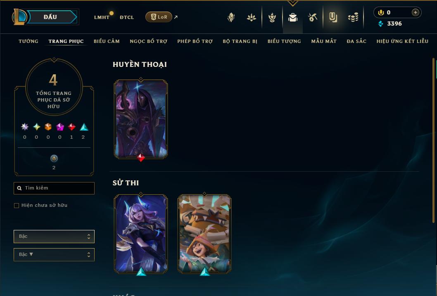Click the vertical scrollbar on the right

click(434, 140)
